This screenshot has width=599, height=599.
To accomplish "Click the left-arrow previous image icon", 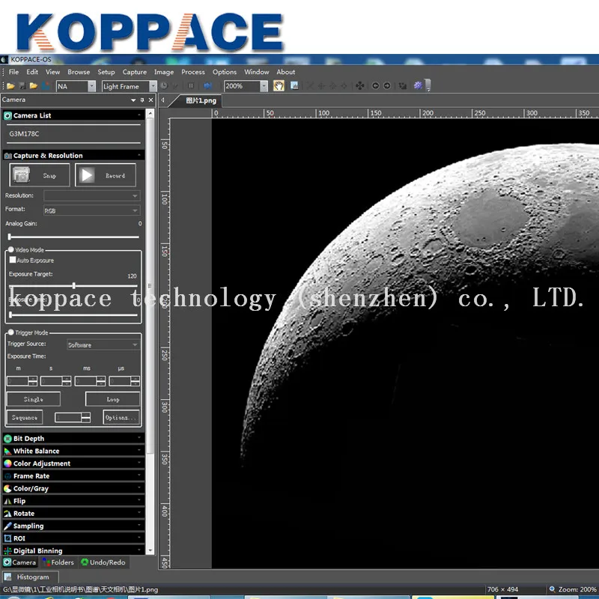I will click(x=376, y=86).
